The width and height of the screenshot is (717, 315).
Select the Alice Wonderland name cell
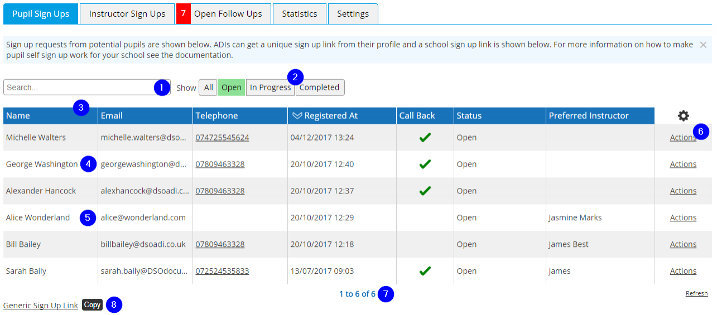coord(50,217)
